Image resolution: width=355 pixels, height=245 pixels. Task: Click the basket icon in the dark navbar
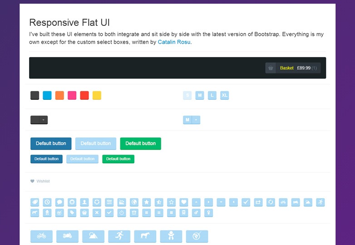271,68
